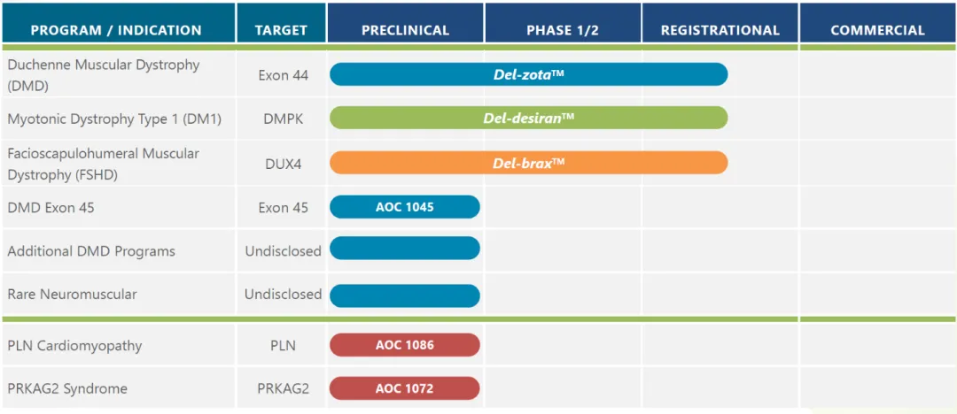957x414 pixels.
Task: Click the PROGRAM / INDICATION column header
Action: 116,30
